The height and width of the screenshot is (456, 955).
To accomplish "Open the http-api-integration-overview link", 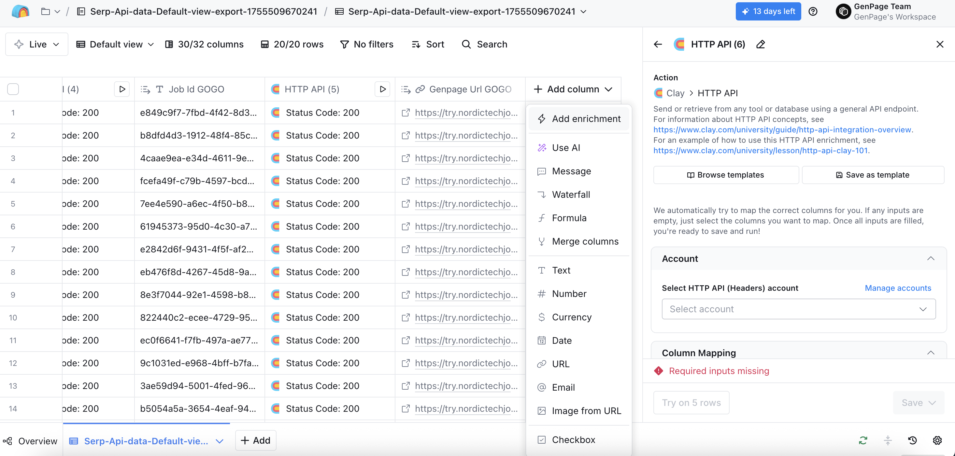I will (782, 129).
